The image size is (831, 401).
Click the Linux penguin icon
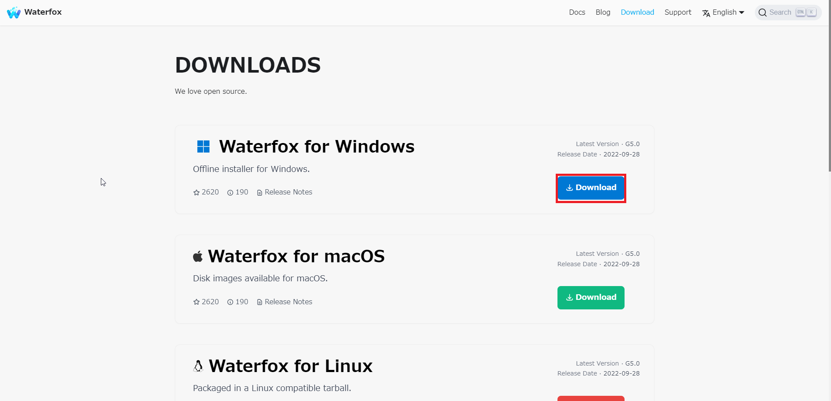[198, 366]
